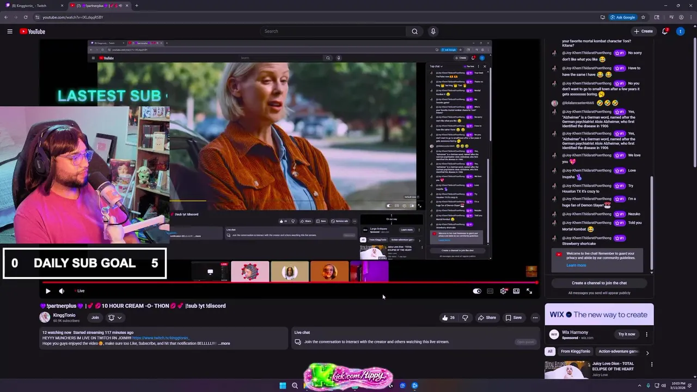Open options for Juicy Love Dion video
The image size is (697, 392).
tap(651, 364)
